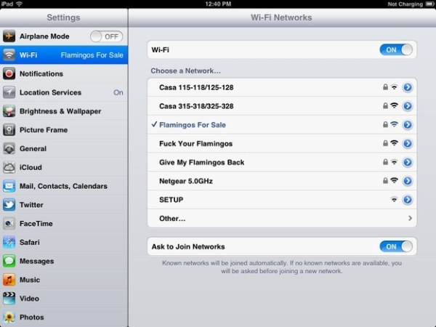Tap the Mail envelope icon
This screenshot has height=327, width=436.
(x=9, y=186)
